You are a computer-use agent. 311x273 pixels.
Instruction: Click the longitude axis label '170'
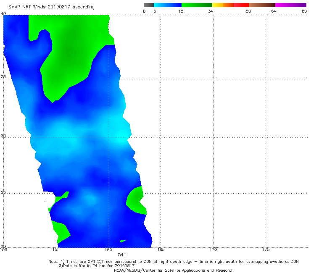pos(213,249)
